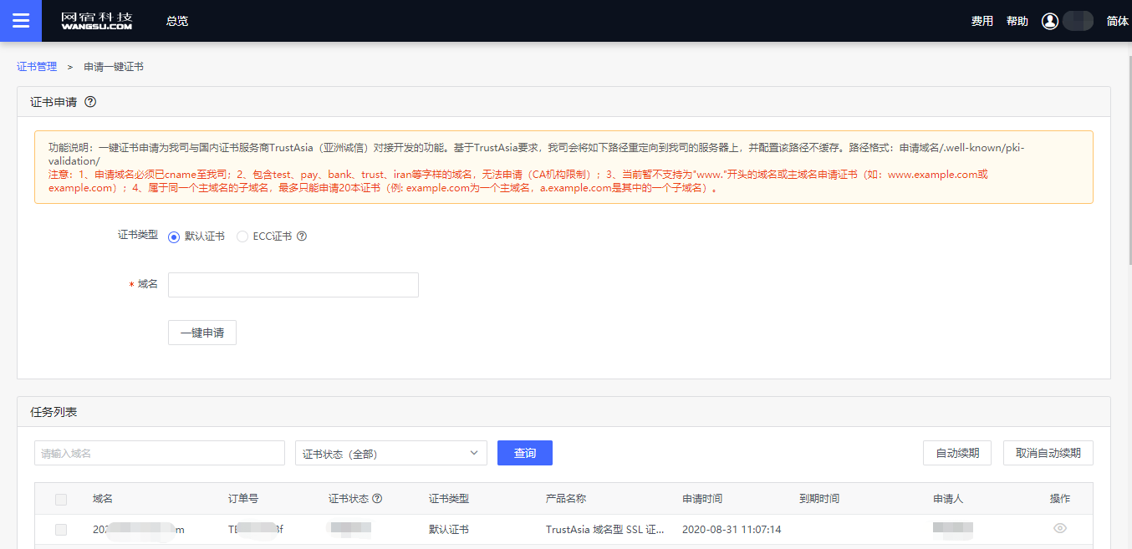Click help icon beside 证书申请 title
This screenshot has width=1132, height=549.
91,102
